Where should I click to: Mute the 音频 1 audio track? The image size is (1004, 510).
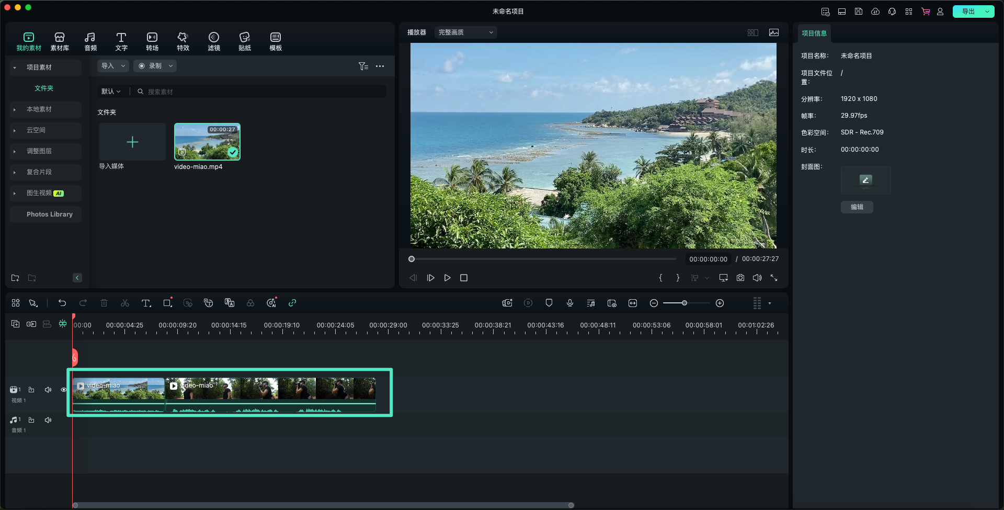pyautogui.click(x=48, y=420)
